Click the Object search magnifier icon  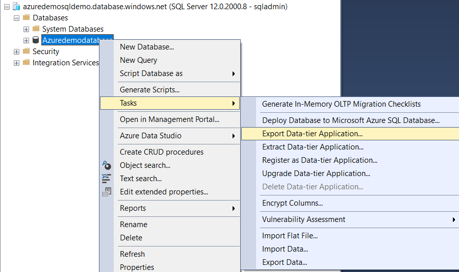107,165
